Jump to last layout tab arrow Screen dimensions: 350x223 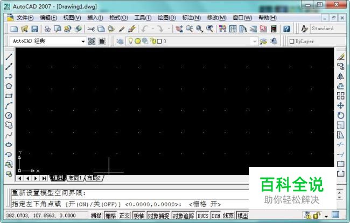pos(44,178)
